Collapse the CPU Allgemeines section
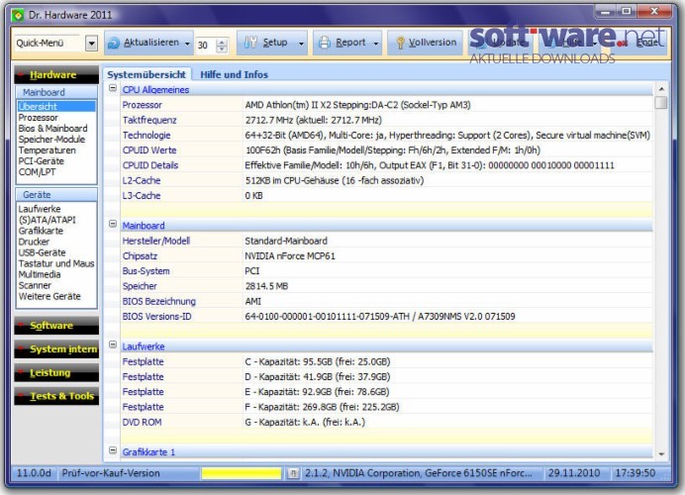 113,88
